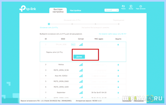Open the Приложение footer link
The height and width of the screenshot is (105, 166).
click(139, 101)
